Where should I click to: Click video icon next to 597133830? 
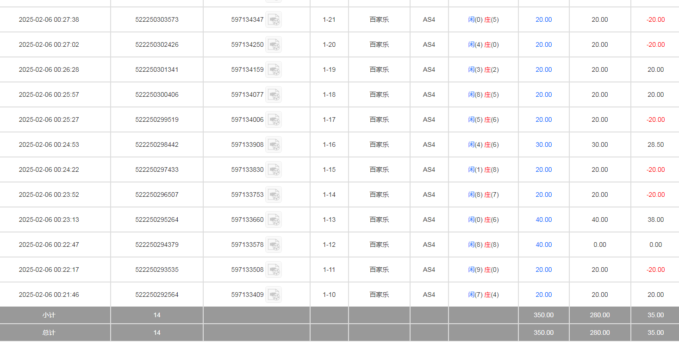274,169
